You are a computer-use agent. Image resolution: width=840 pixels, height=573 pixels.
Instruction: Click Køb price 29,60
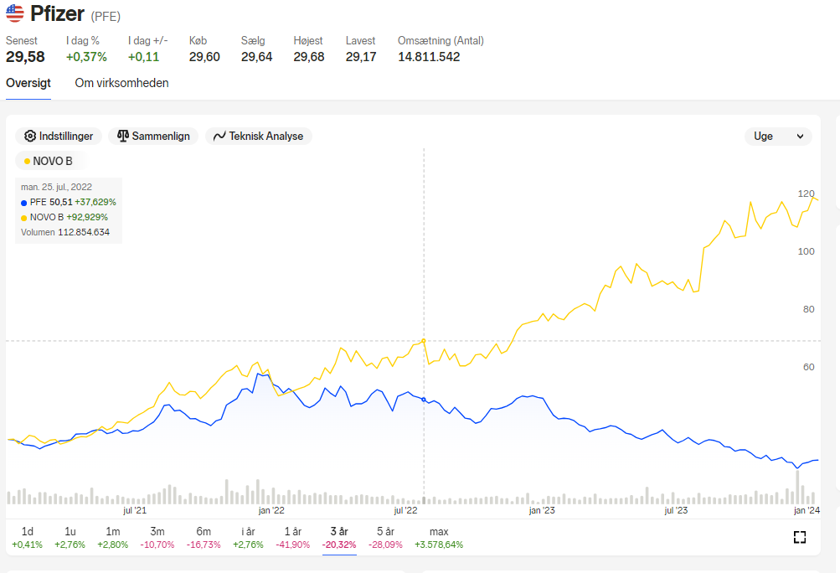click(204, 57)
